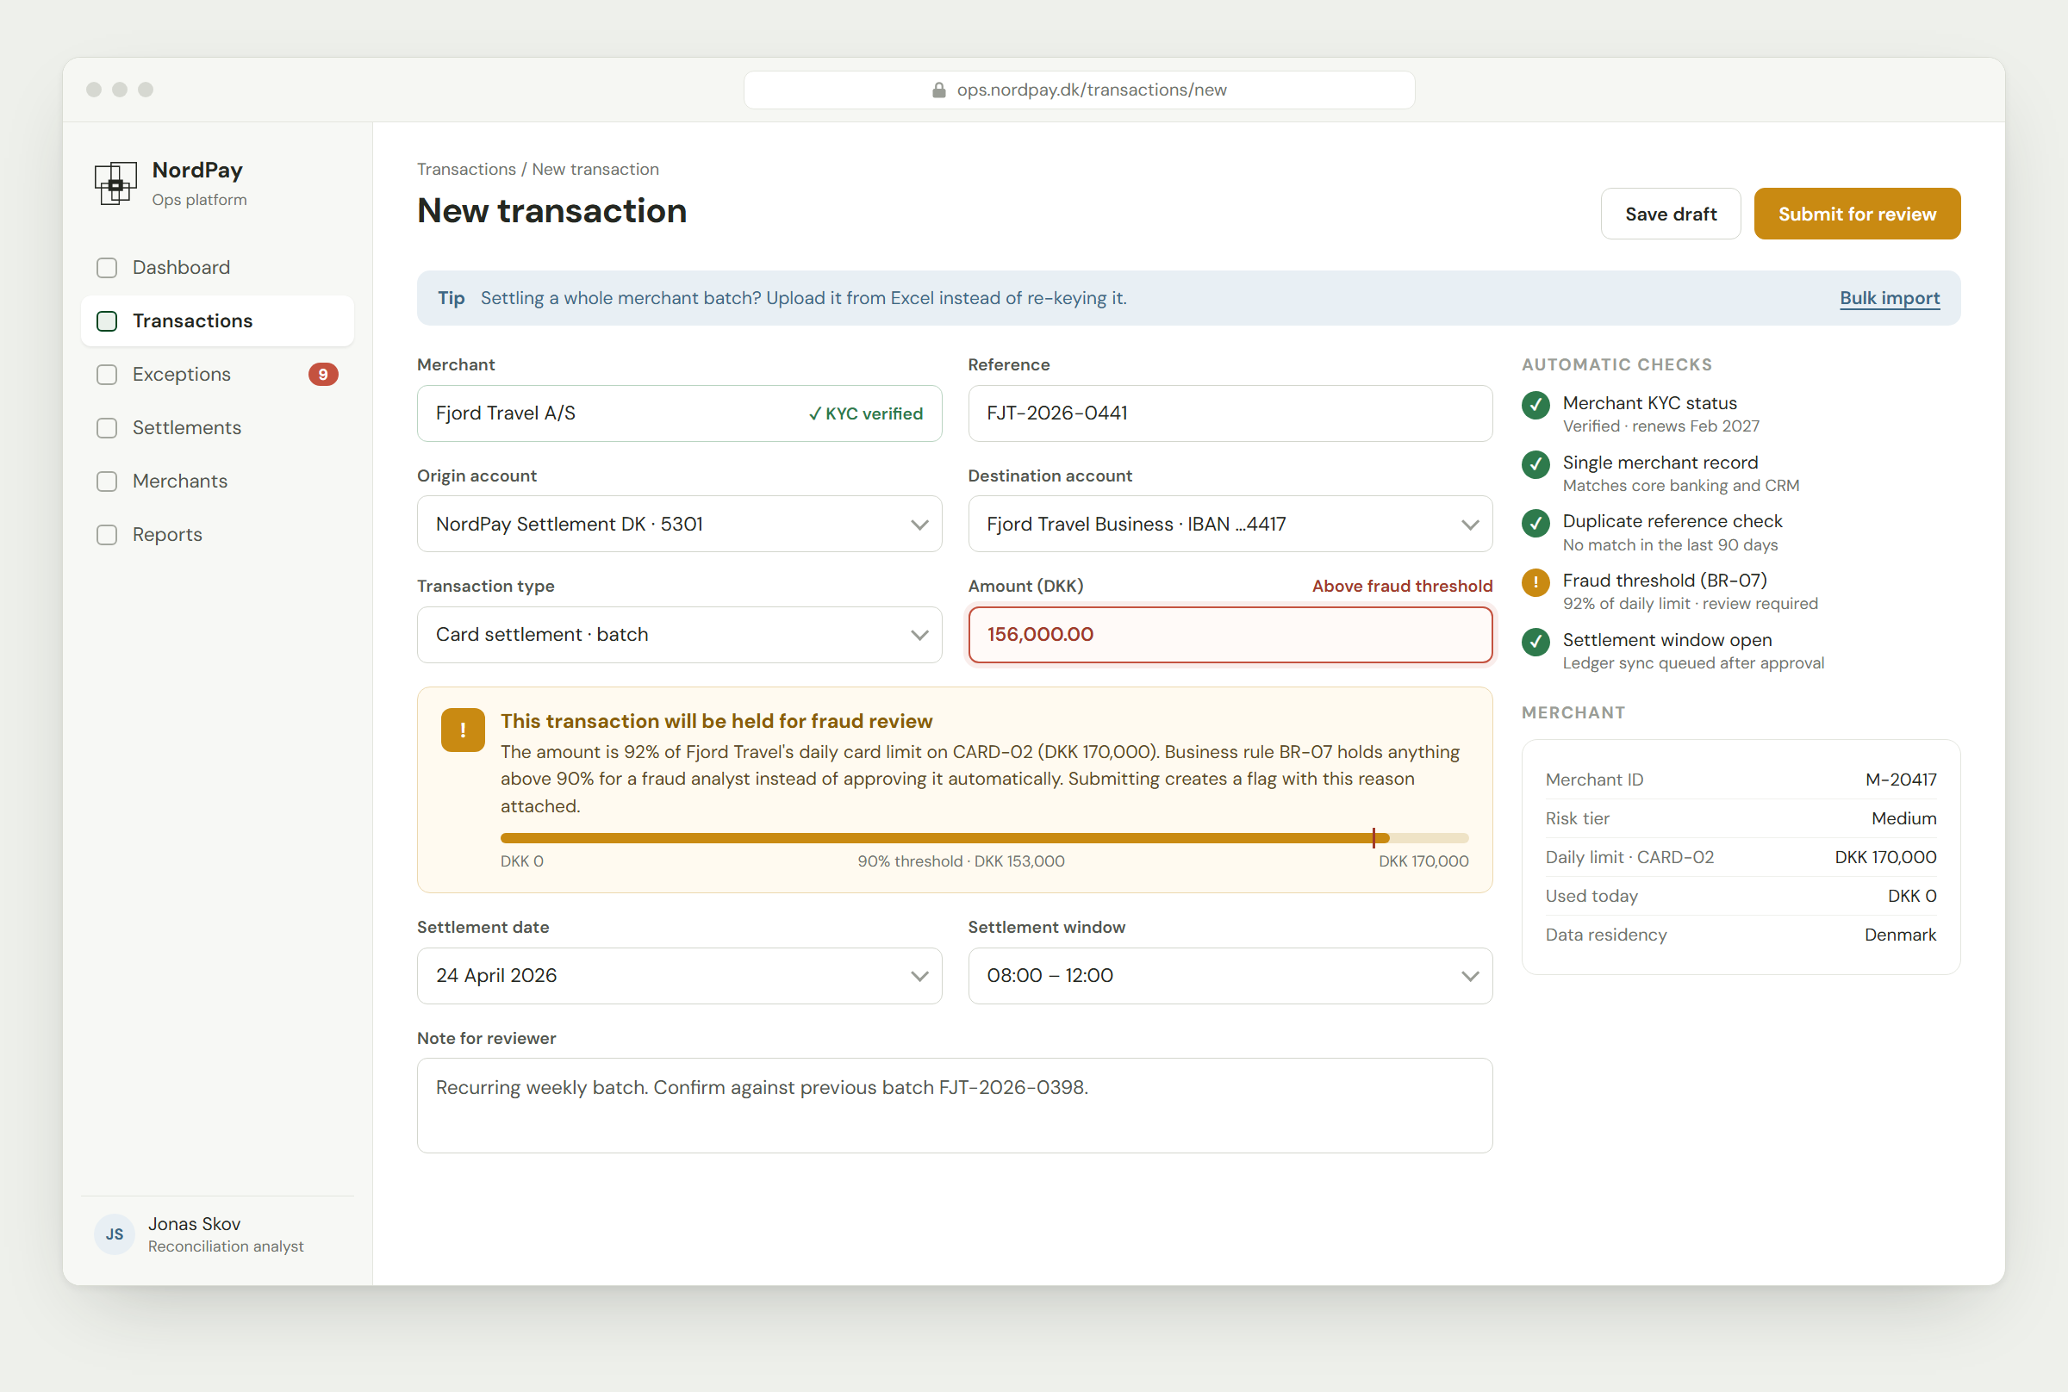Click the Amount (DKK) input field
This screenshot has width=2068, height=1392.
click(x=1230, y=635)
